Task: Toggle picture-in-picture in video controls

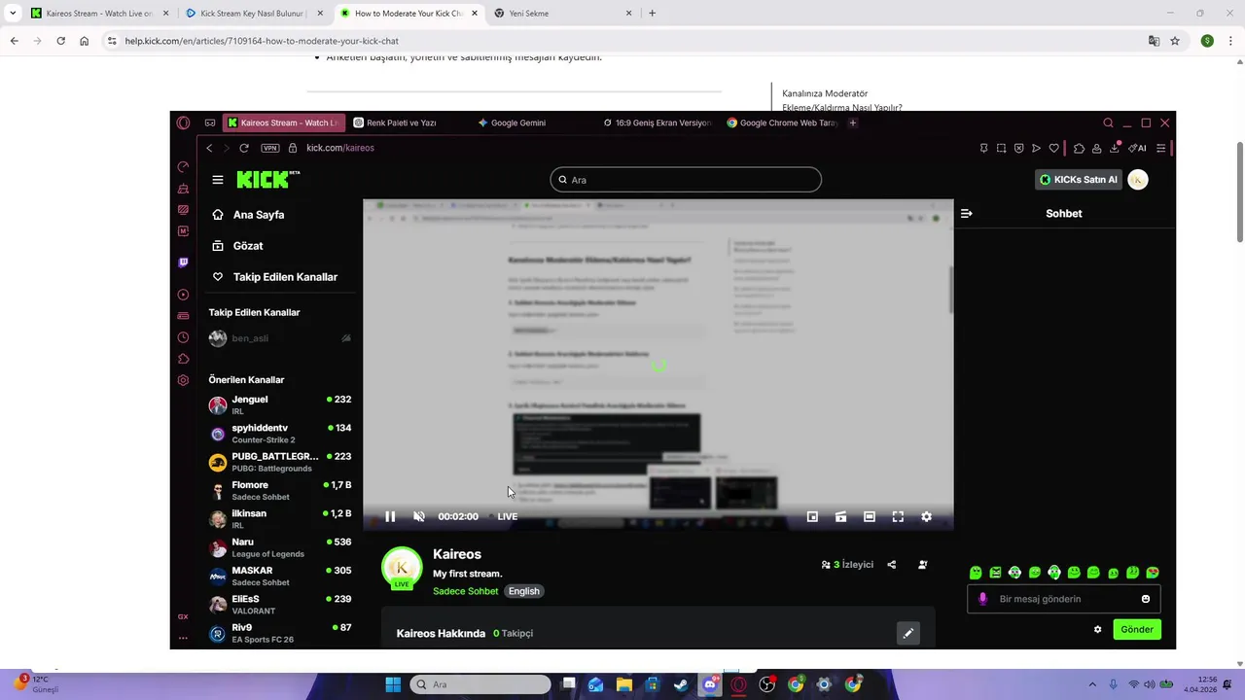Action: point(812,517)
